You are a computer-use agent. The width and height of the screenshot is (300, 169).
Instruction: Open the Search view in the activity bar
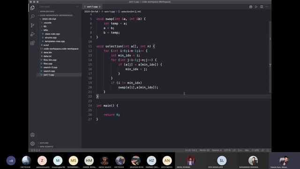pos(32,16)
